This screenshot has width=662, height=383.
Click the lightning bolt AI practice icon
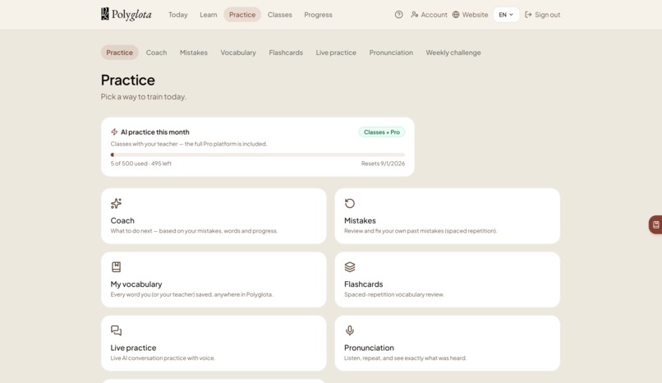pyautogui.click(x=114, y=132)
